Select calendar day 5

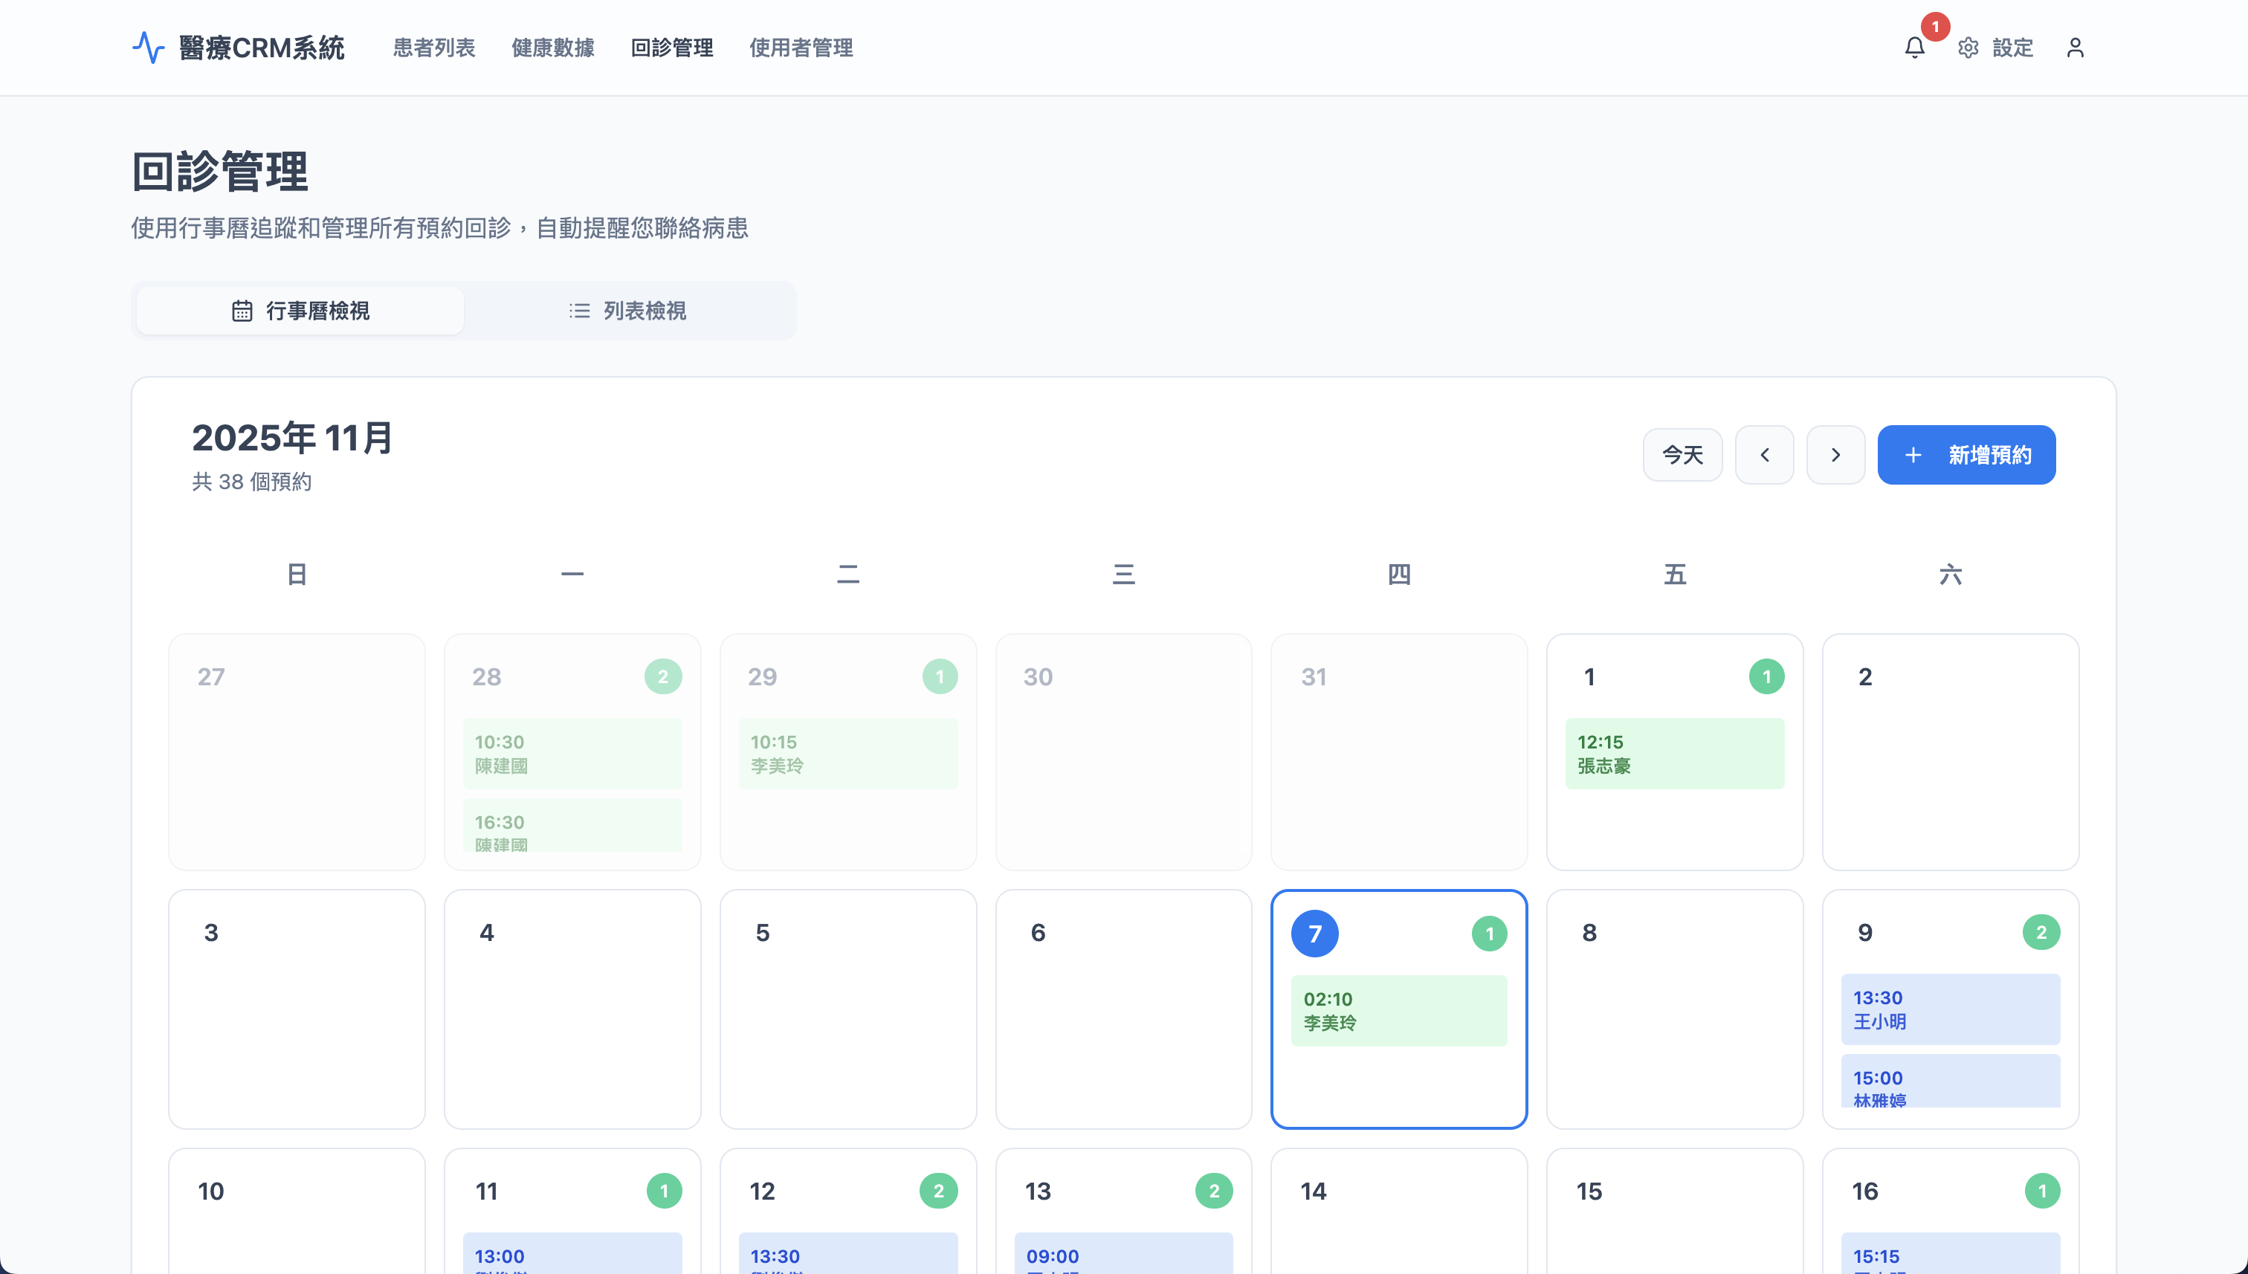(848, 1009)
